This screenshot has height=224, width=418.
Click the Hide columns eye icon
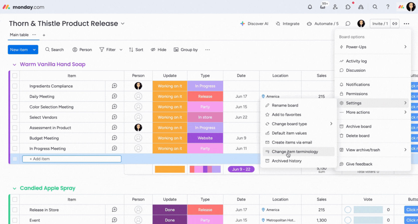tap(153, 50)
